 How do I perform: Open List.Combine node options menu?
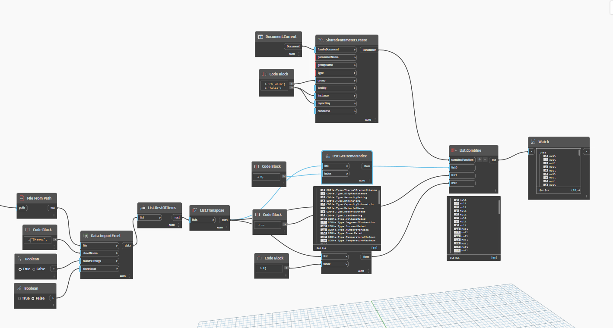495,190
